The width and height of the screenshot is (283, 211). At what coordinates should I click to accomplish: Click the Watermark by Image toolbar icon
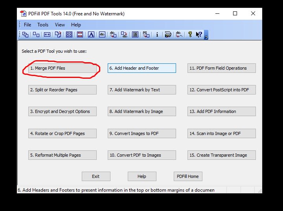102,35
